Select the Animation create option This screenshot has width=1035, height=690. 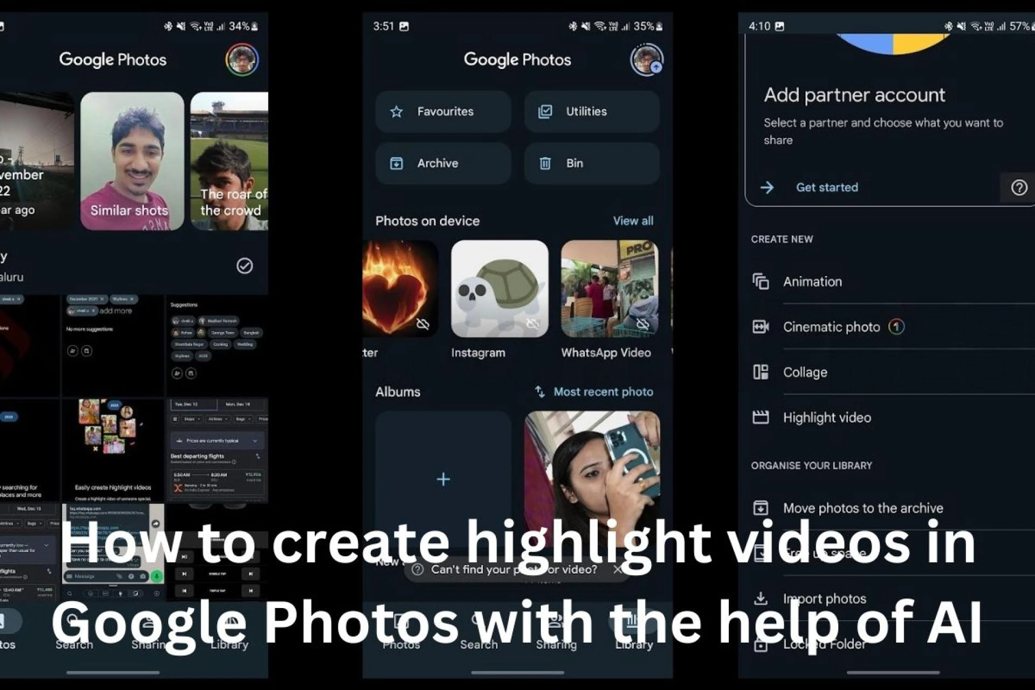(x=812, y=281)
